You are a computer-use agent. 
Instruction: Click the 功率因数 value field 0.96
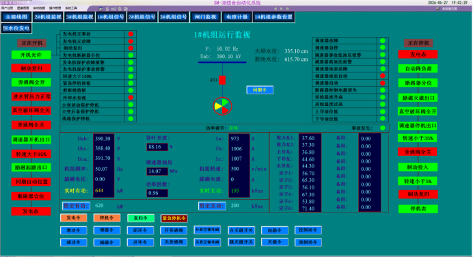(157, 193)
